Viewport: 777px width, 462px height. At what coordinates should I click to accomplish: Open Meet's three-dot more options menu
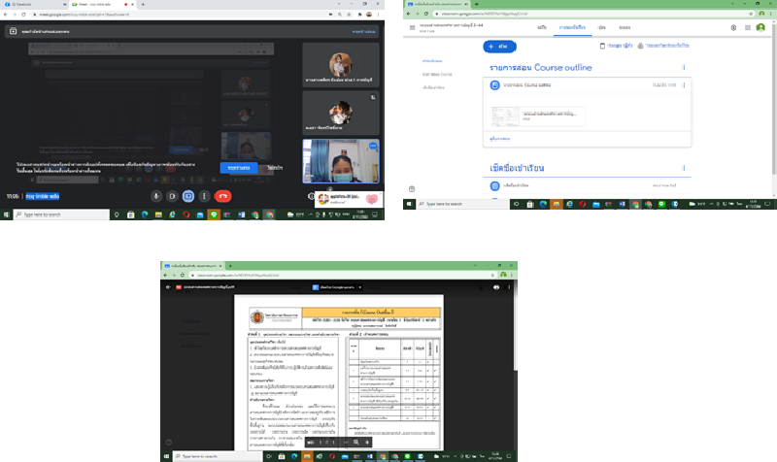[205, 195]
